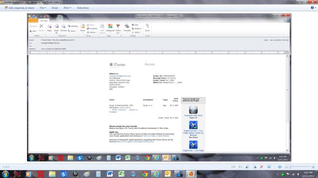Open Windows Media Player from taskbar
This screenshot has width=318, height=178.
pos(28,174)
